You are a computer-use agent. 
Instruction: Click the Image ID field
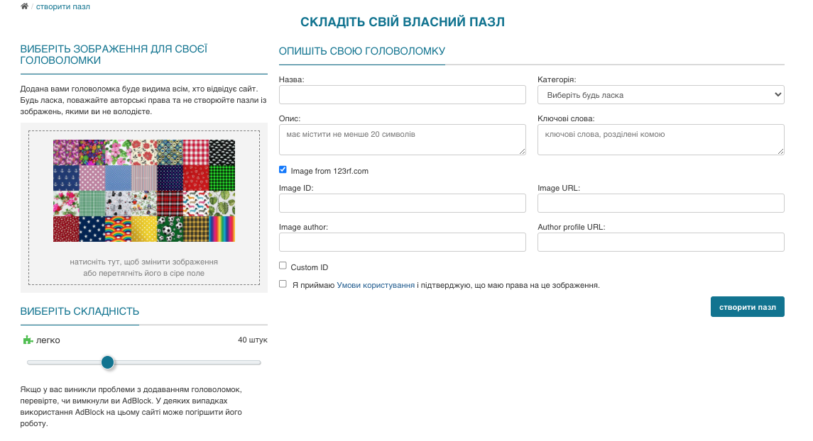tap(402, 203)
